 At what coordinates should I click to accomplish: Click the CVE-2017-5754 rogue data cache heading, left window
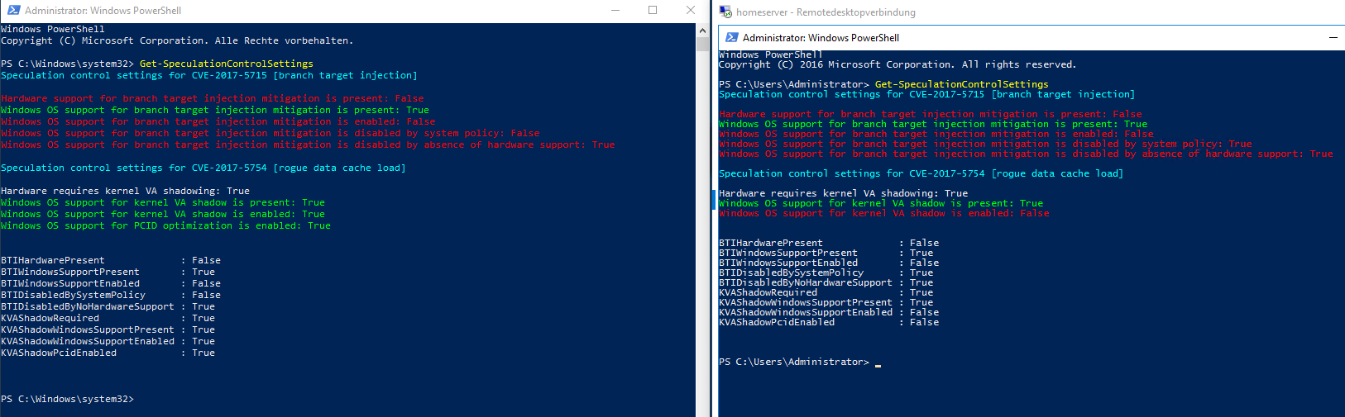tap(203, 168)
